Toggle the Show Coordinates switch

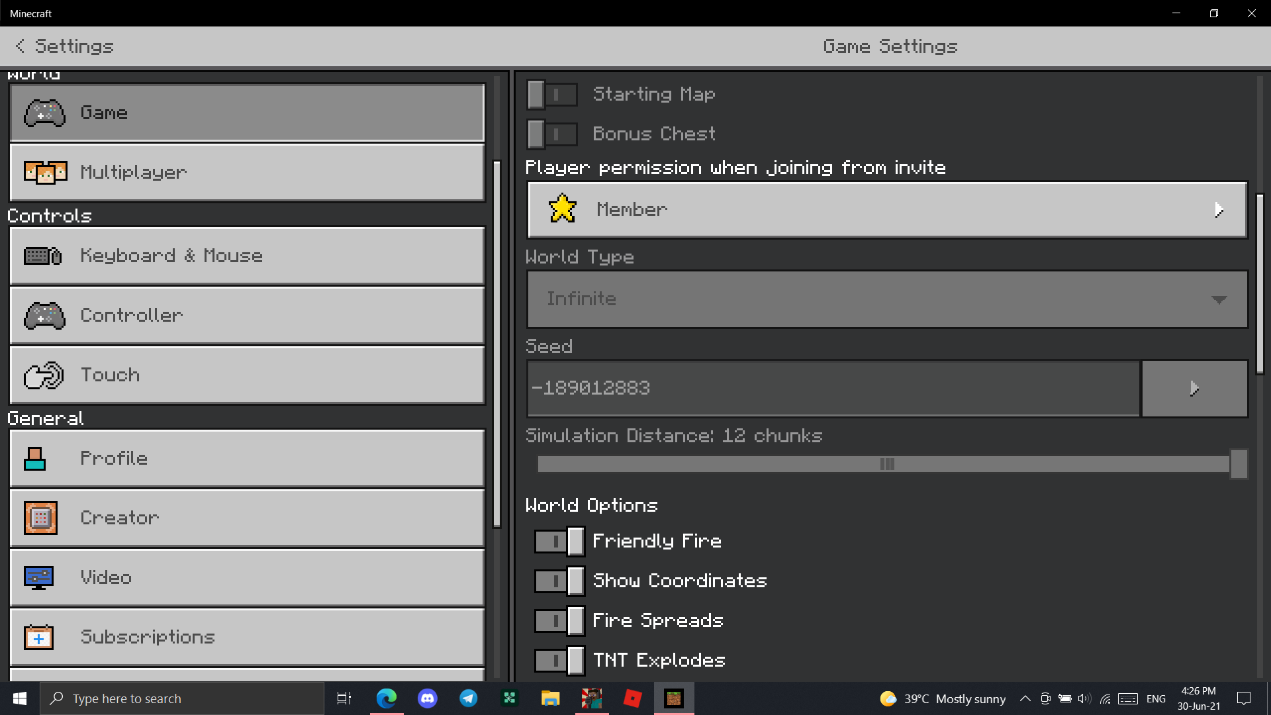(x=559, y=581)
